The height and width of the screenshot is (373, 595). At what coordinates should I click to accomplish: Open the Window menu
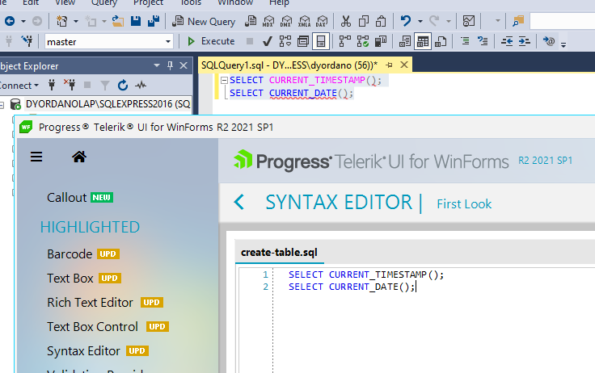pos(235,2)
